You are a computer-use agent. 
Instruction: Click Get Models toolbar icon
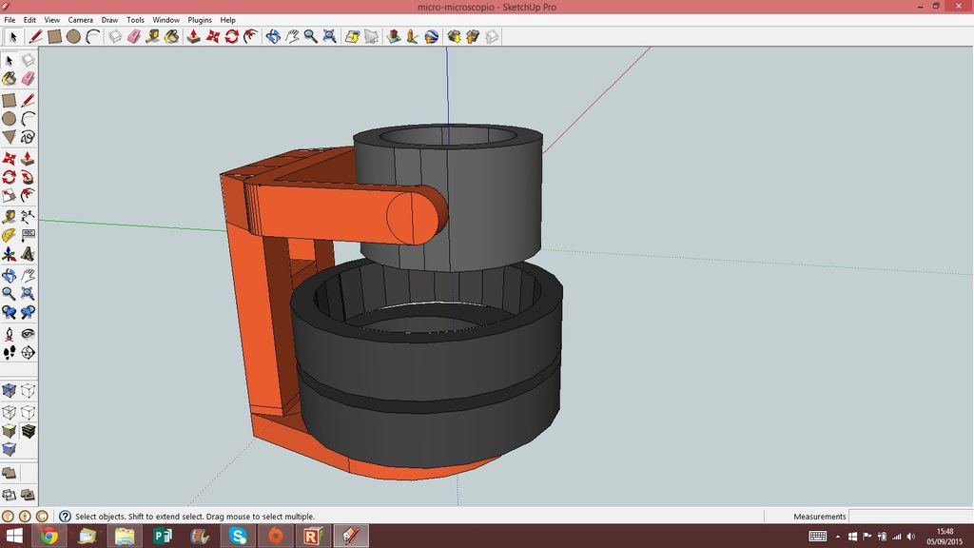click(454, 37)
